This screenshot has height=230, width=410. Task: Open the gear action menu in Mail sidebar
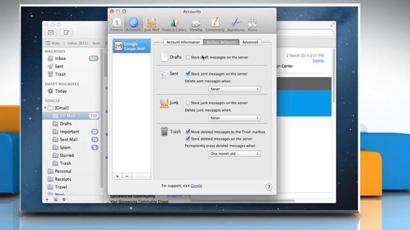coord(64,199)
